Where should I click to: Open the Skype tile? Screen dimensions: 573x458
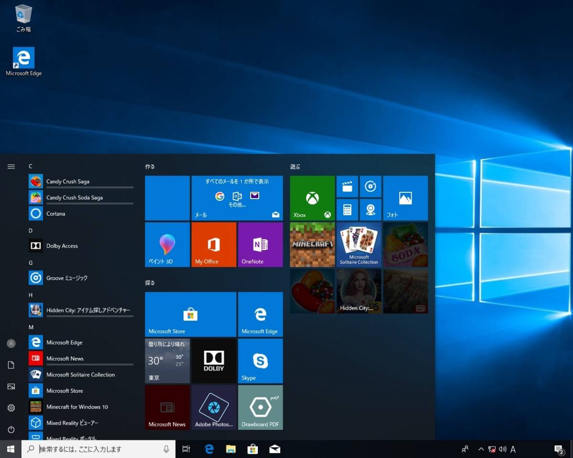pyautogui.click(x=260, y=361)
